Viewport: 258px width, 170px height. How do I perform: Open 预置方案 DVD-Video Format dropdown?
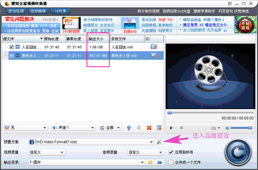91,142
